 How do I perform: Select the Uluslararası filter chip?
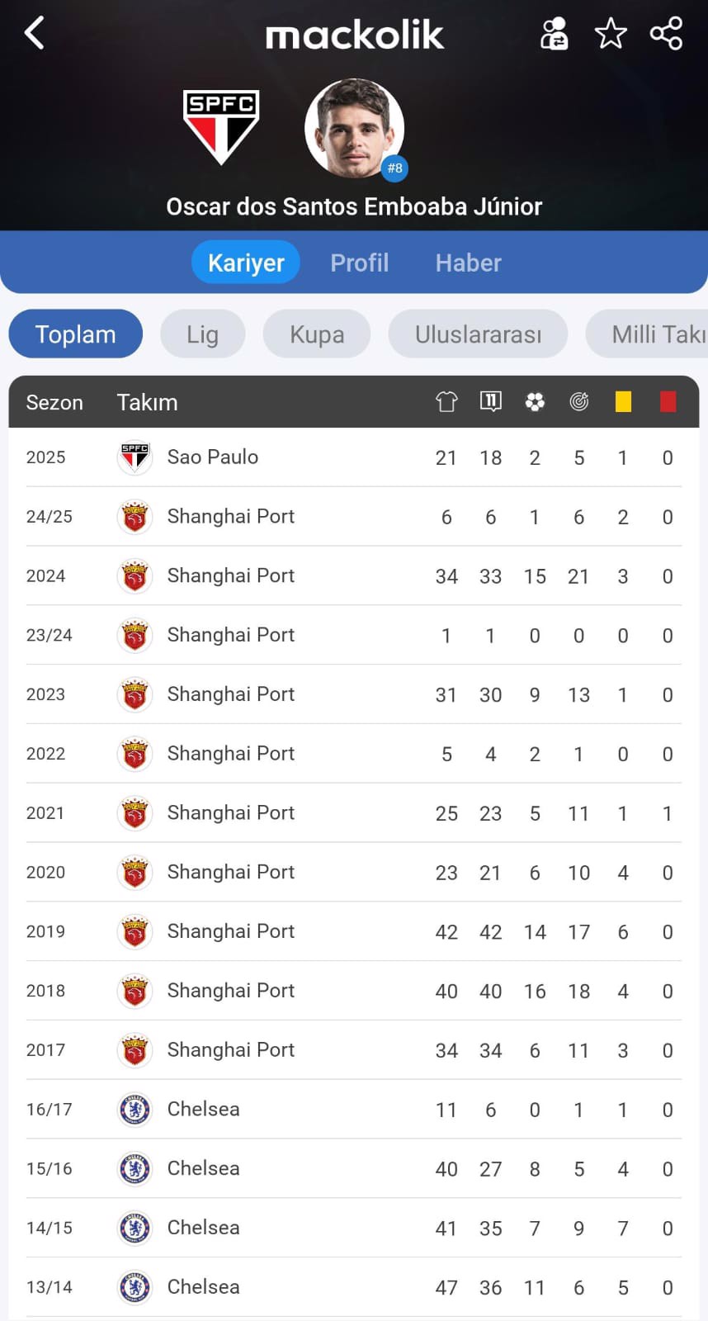click(478, 334)
